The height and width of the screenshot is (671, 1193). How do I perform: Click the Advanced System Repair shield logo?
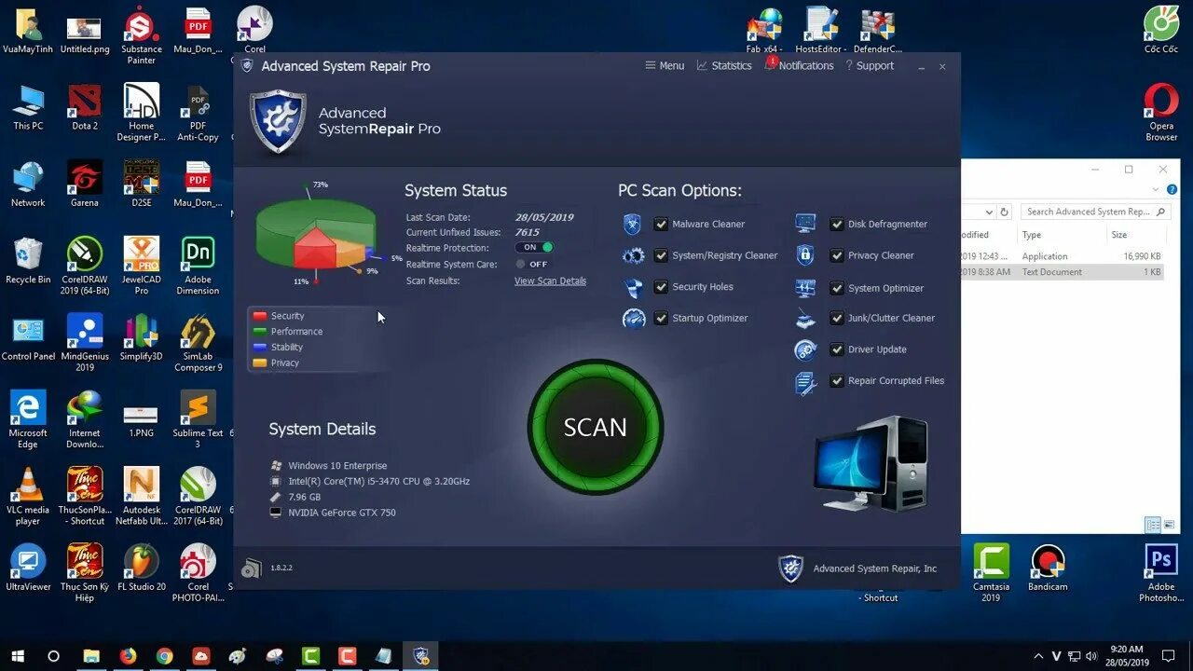(x=278, y=121)
